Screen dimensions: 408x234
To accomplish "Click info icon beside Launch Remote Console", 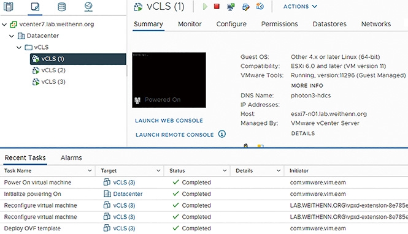I will pos(222,134).
